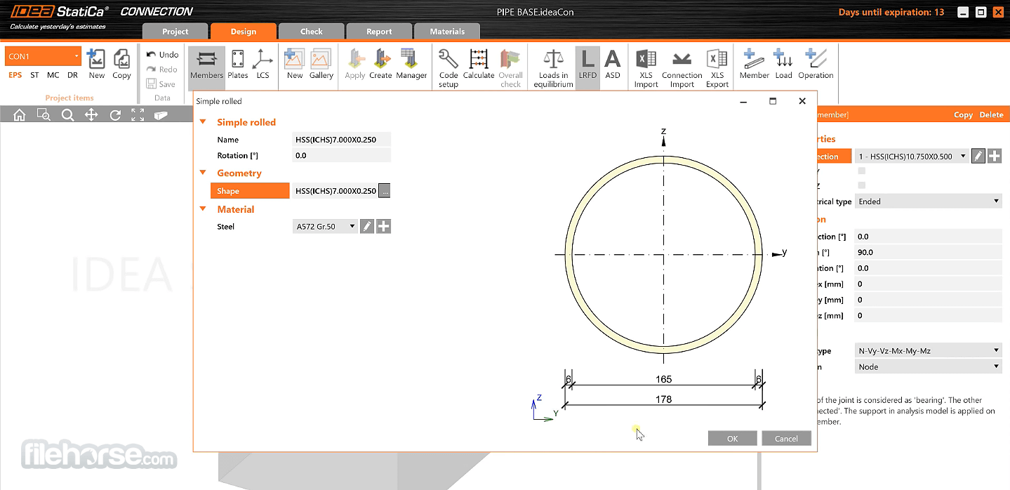Add a new Operation icon

point(816,64)
